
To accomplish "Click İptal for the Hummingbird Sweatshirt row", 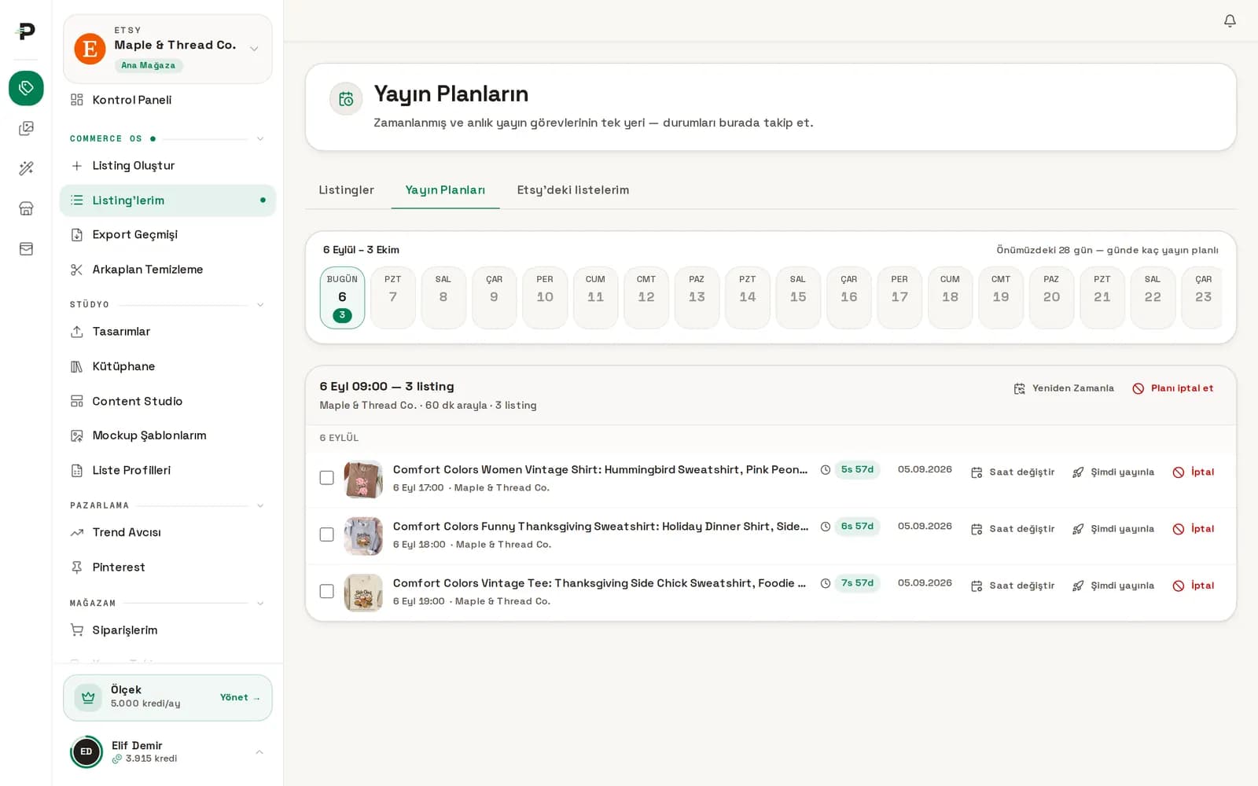I will tap(1194, 472).
